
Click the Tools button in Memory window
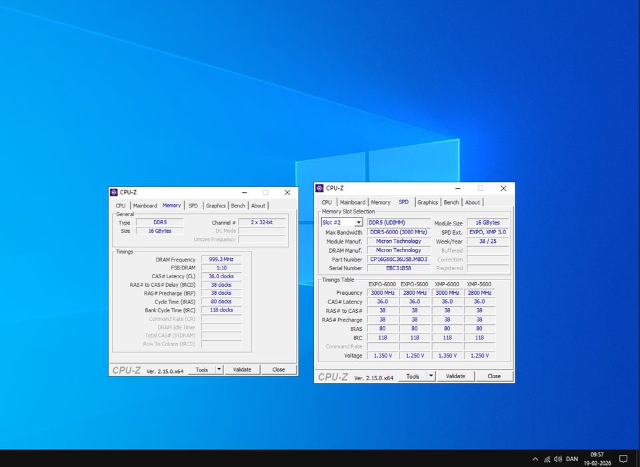pyautogui.click(x=201, y=370)
